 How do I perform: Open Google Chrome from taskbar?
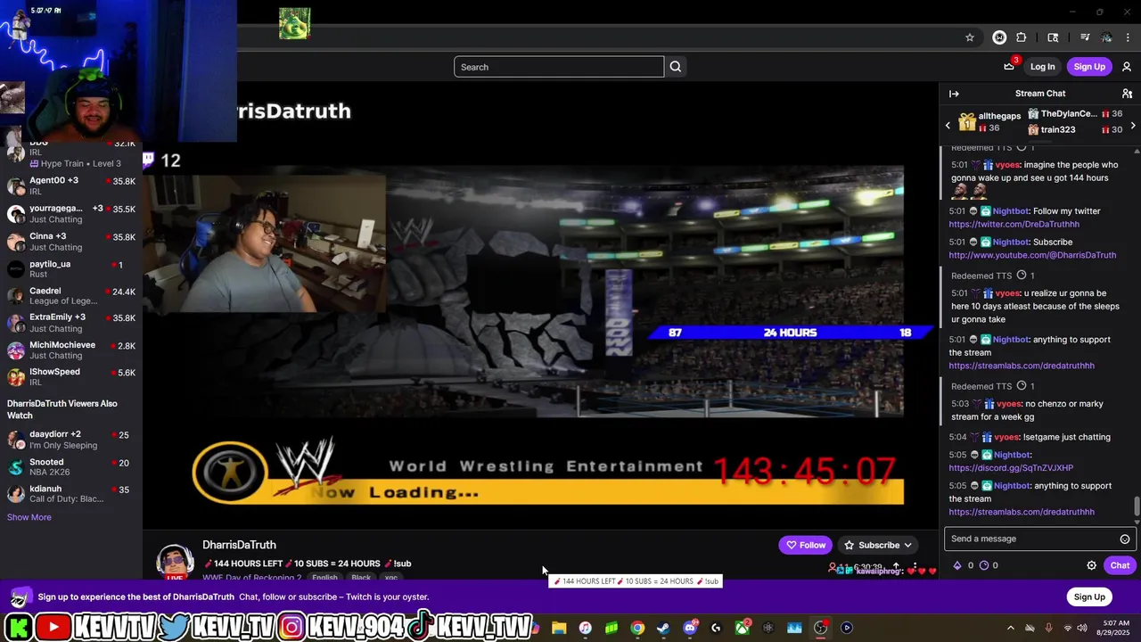[x=637, y=628]
